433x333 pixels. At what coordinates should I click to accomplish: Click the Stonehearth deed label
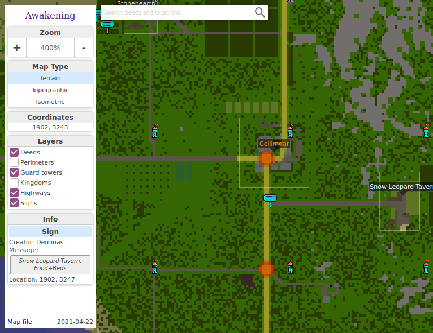pos(136,3)
